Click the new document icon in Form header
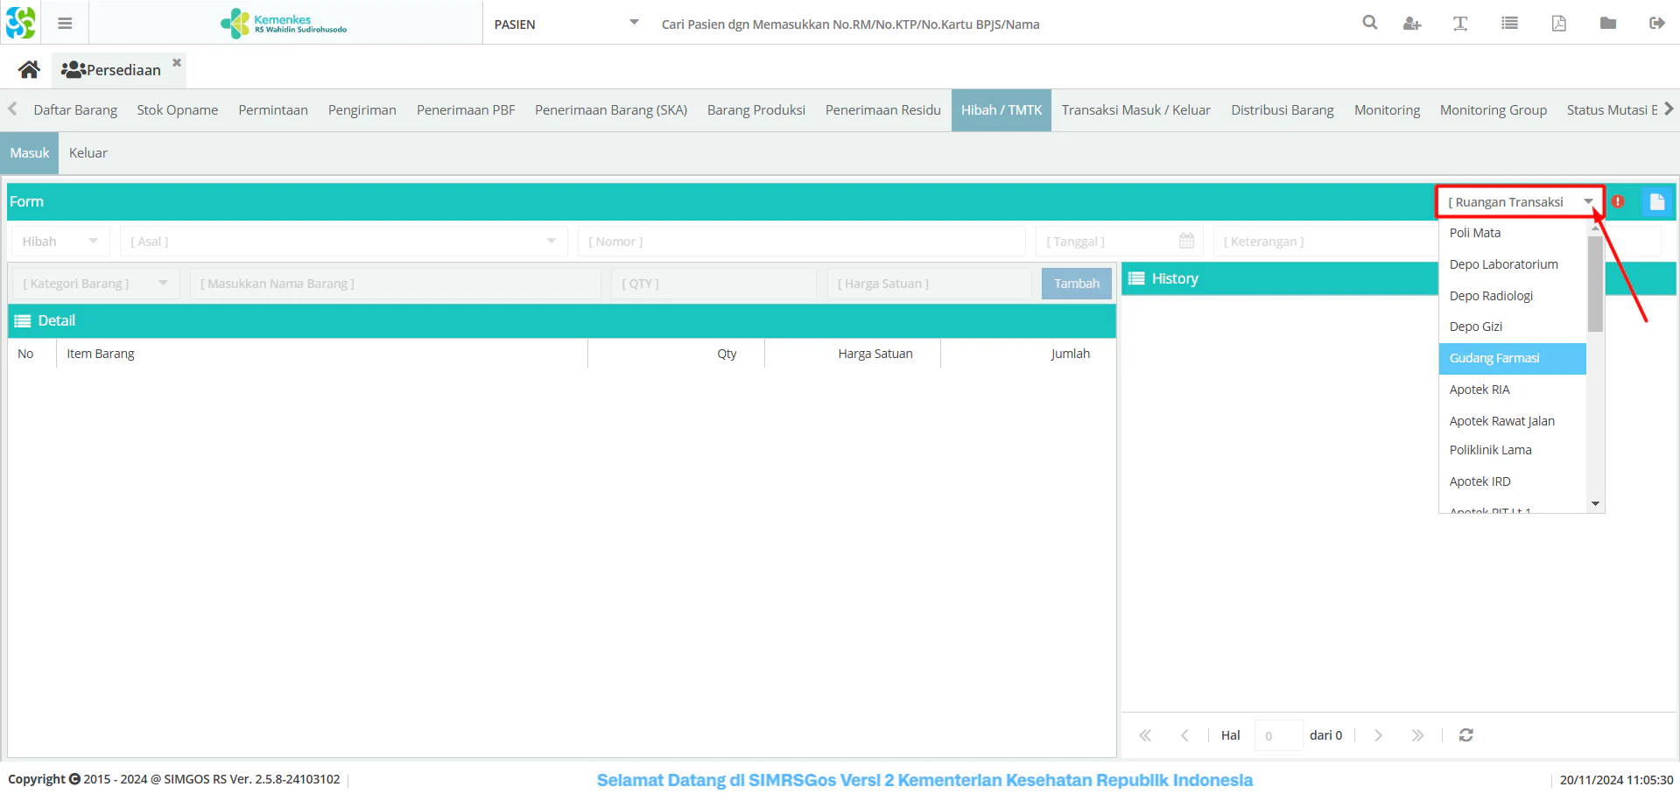 click(x=1656, y=202)
